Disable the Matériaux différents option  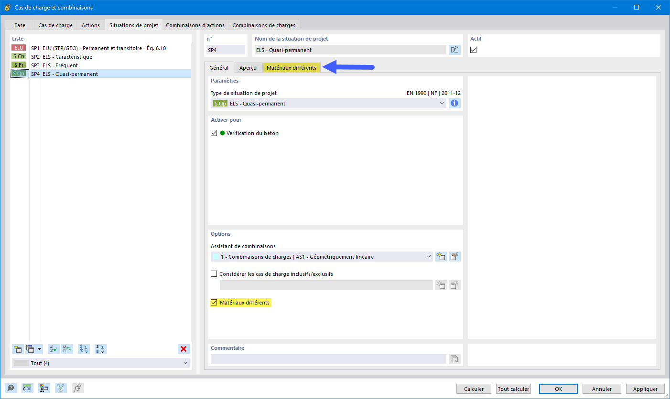tap(214, 302)
